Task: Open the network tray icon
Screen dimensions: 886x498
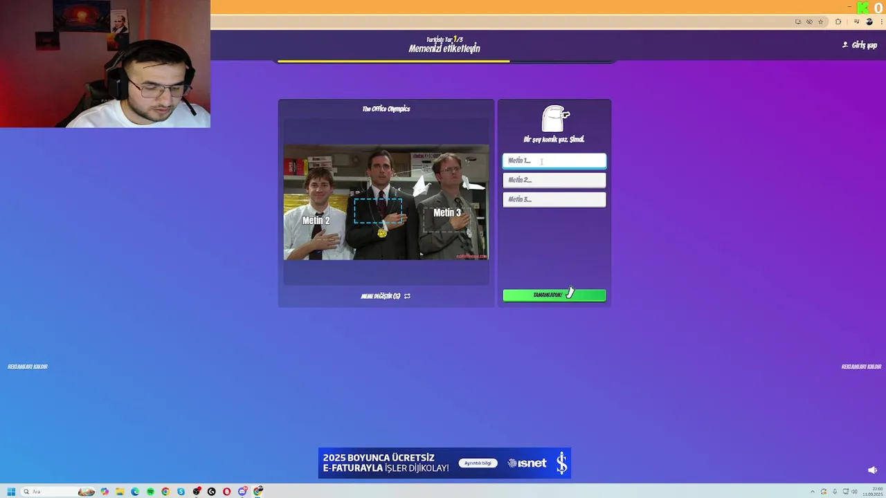Action: (x=845, y=492)
